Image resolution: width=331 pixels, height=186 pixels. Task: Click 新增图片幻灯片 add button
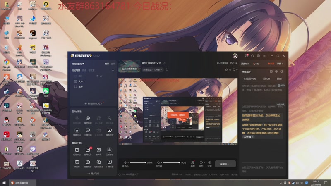(x=94, y=103)
